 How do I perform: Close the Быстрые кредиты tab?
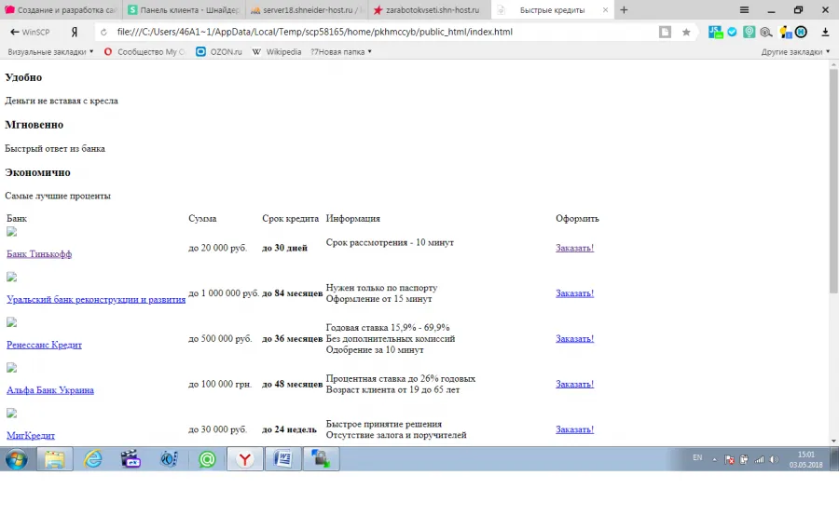[605, 9]
